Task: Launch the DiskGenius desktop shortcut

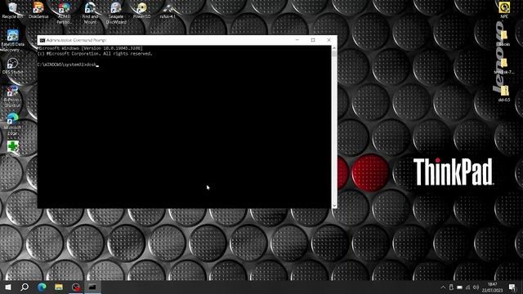Action: pyautogui.click(x=38, y=10)
